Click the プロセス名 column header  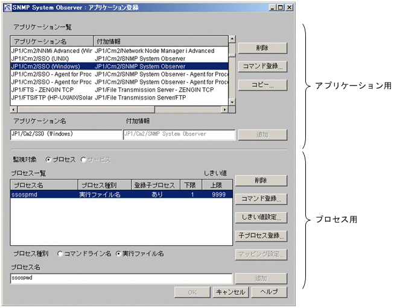pos(44,185)
